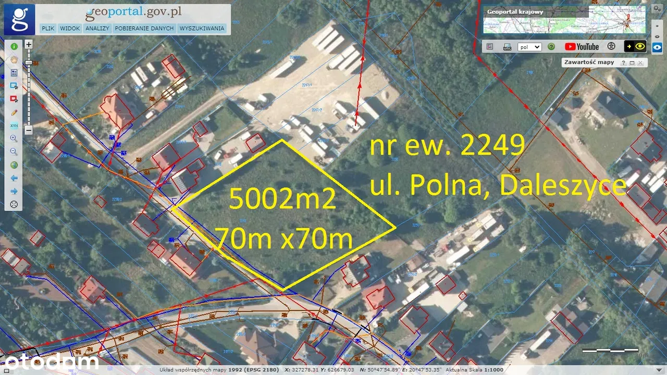Viewport: 667px width, 375px height.
Task: Click the zoom slider handle
Action: click(29, 62)
